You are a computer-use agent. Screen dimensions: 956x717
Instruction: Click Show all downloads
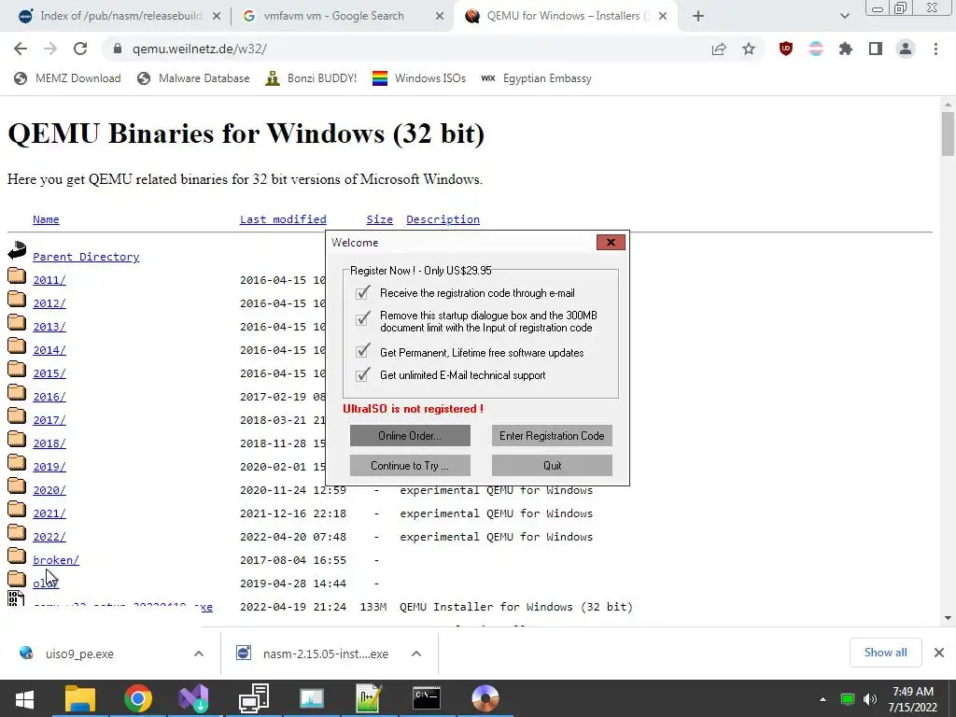click(x=885, y=653)
